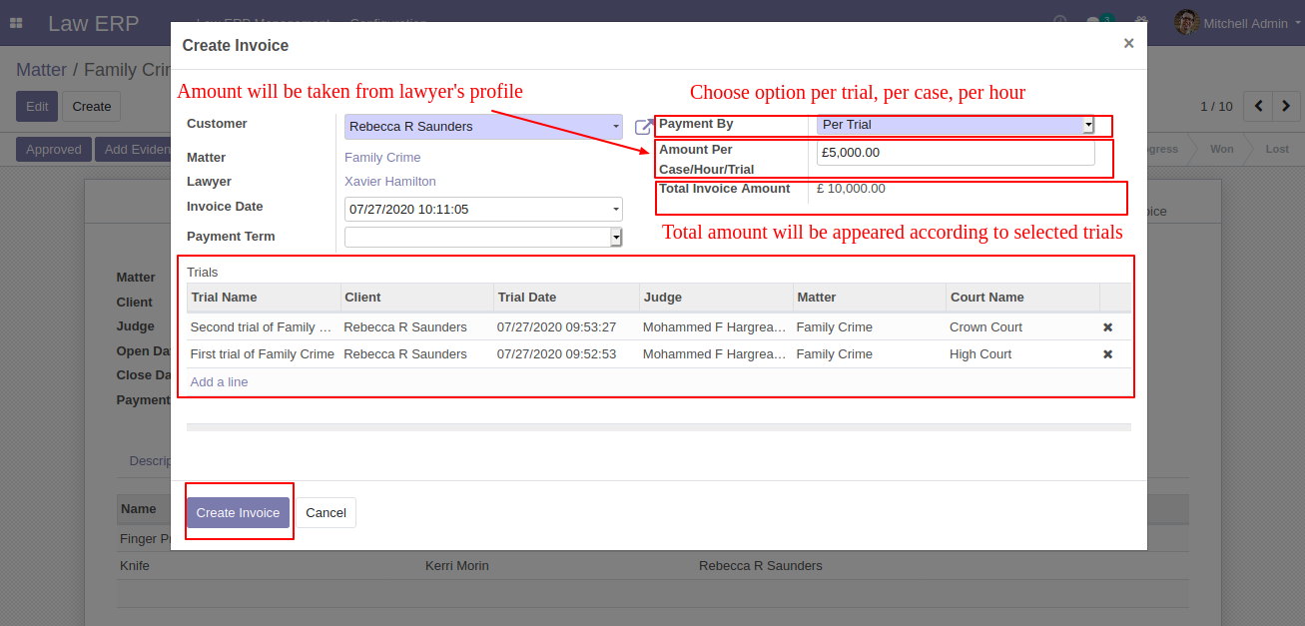
Task: Open the apps grid menu icon
Action: 16,23
